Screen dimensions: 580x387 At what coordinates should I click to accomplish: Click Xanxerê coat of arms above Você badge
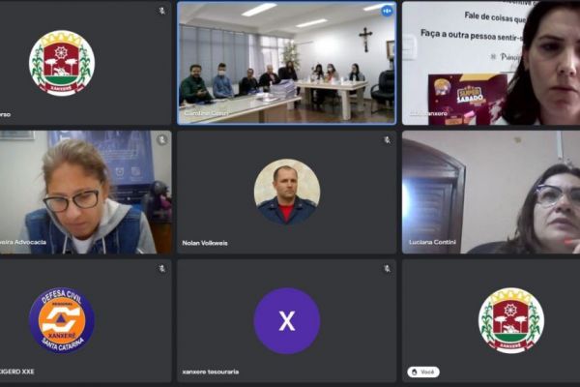pyautogui.click(x=511, y=320)
